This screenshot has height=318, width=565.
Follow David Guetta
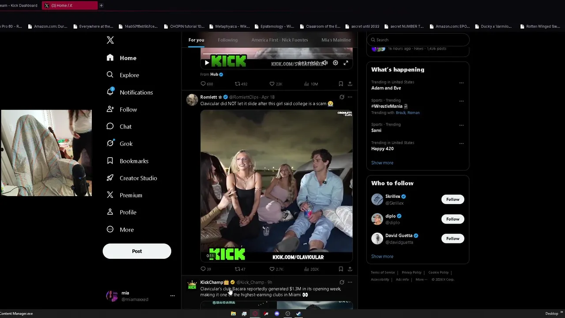452,238
